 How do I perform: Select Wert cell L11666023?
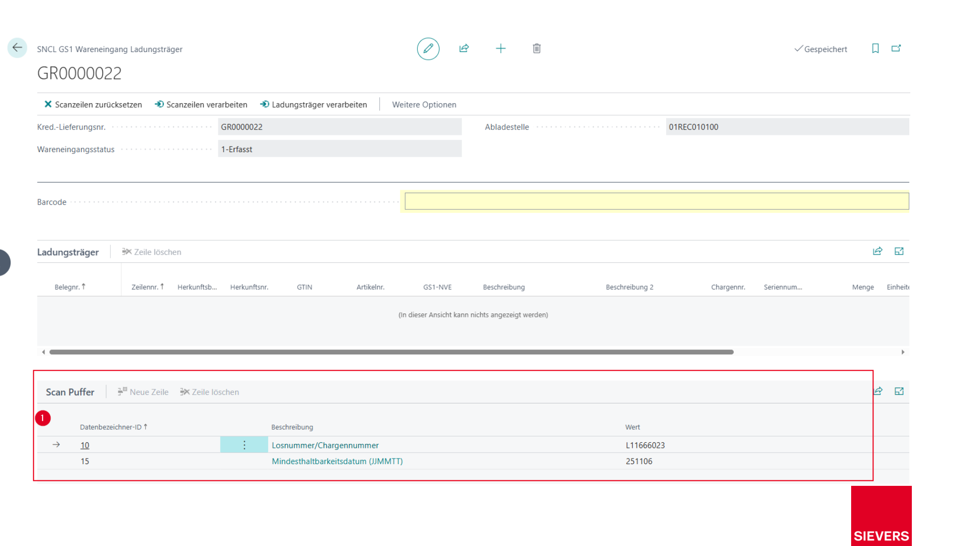tap(645, 445)
